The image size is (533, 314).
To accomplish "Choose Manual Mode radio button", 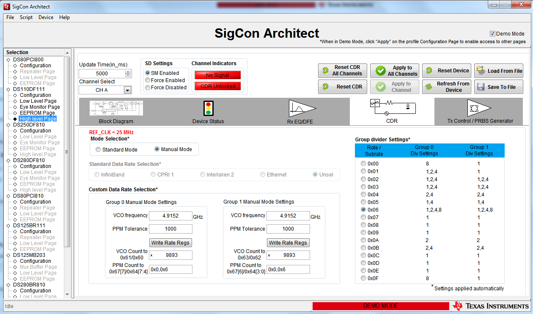I will tap(157, 149).
